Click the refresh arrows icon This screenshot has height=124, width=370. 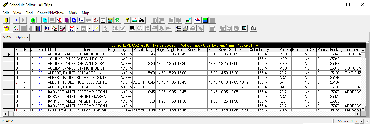pyautogui.click(x=16, y=28)
